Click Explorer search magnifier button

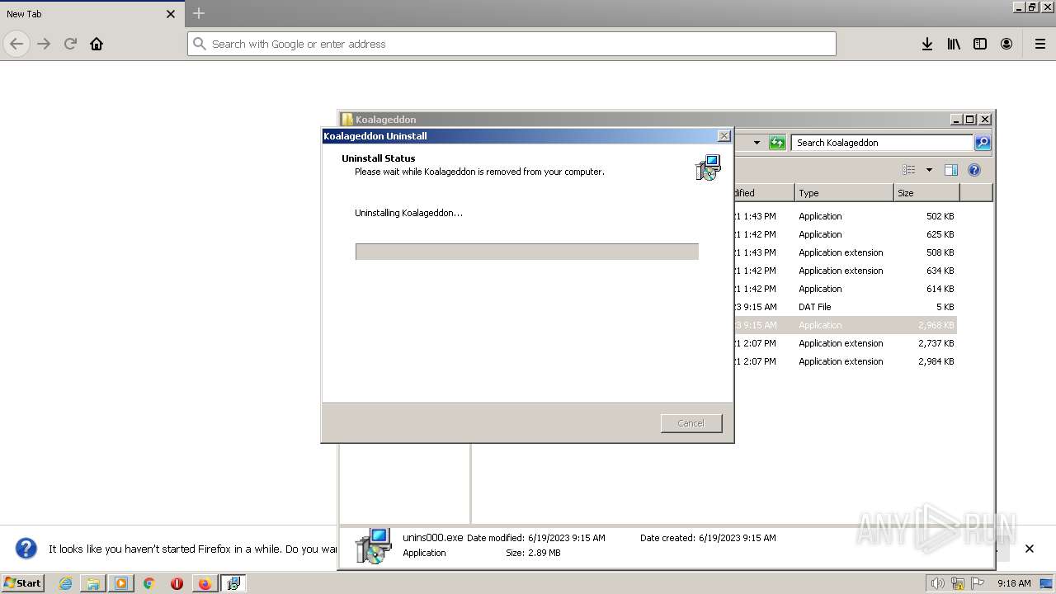[x=983, y=143]
